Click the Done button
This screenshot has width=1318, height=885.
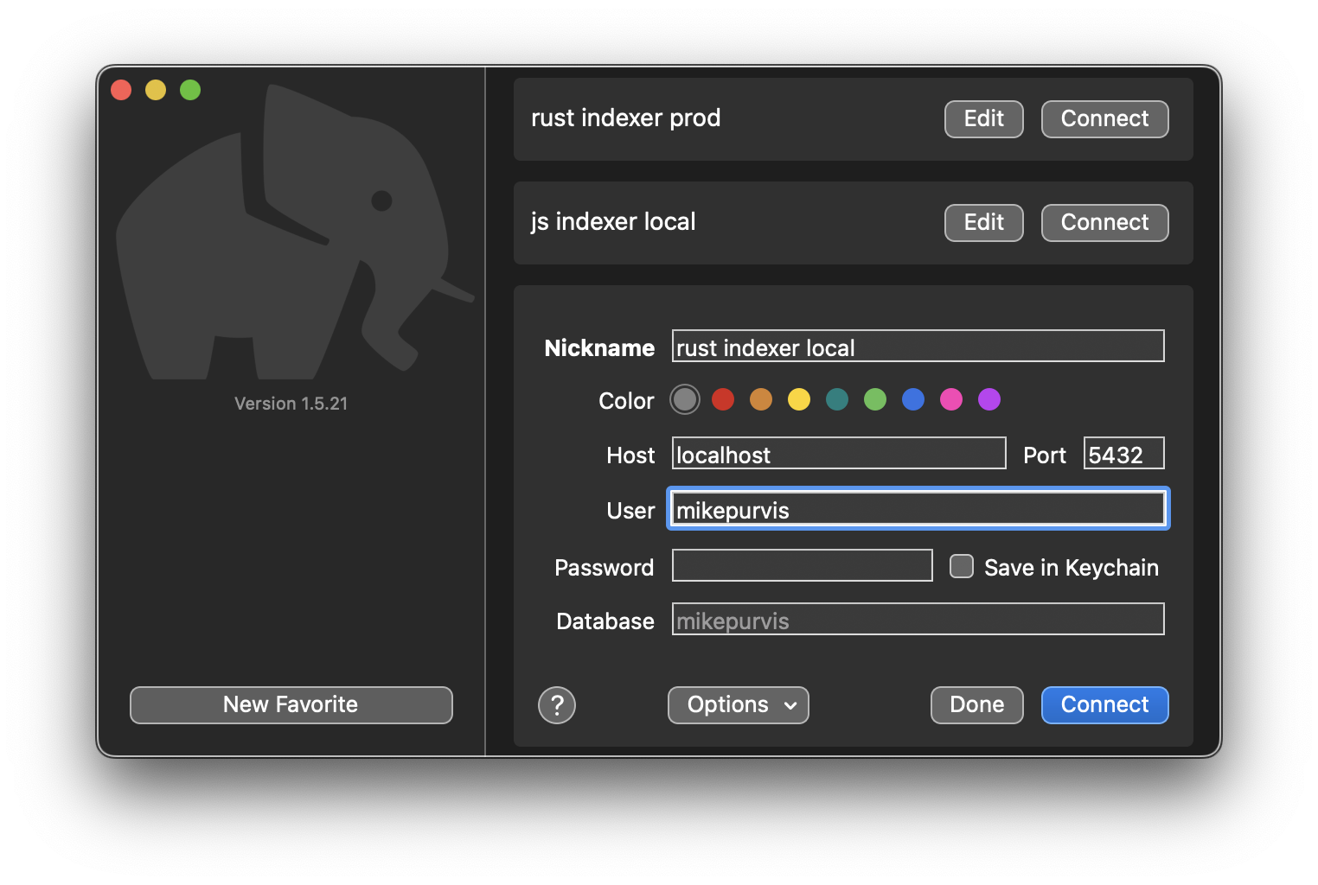(x=977, y=705)
